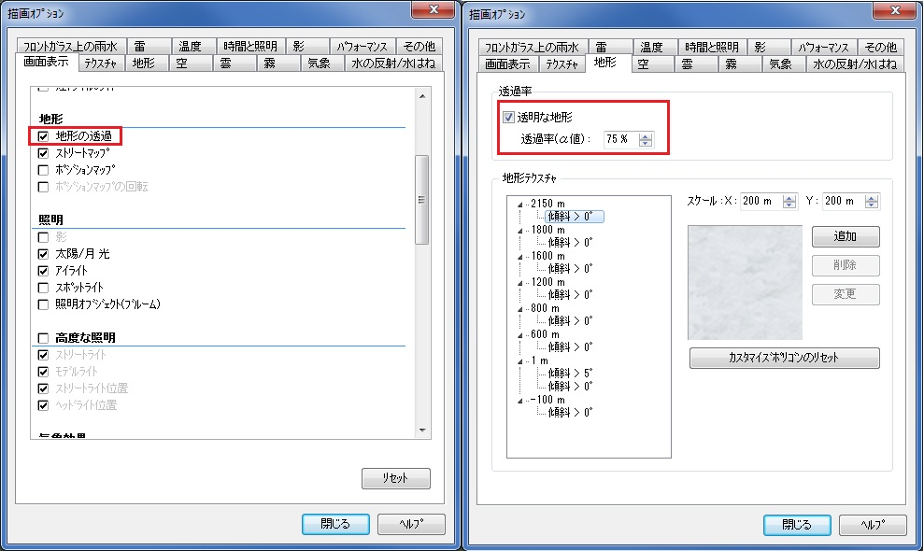Image resolution: width=924 pixels, height=551 pixels.
Task: Collapse the 800 m tree node
Action: (519, 309)
